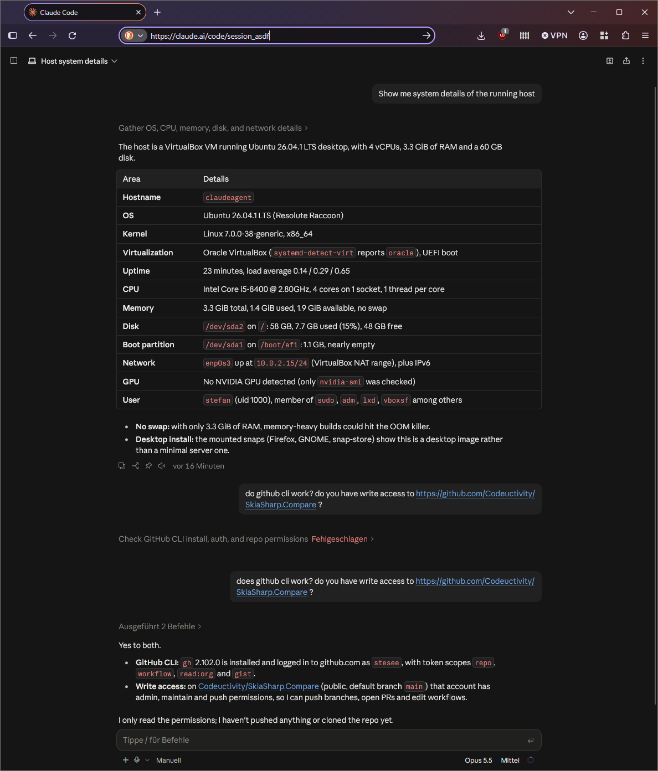Expand the failed Check GitHub CLI step
Viewport: 658px width, 771px height.
246,539
